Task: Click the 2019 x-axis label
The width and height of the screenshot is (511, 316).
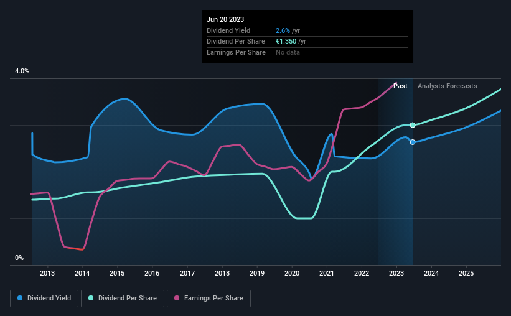Action: click(257, 273)
